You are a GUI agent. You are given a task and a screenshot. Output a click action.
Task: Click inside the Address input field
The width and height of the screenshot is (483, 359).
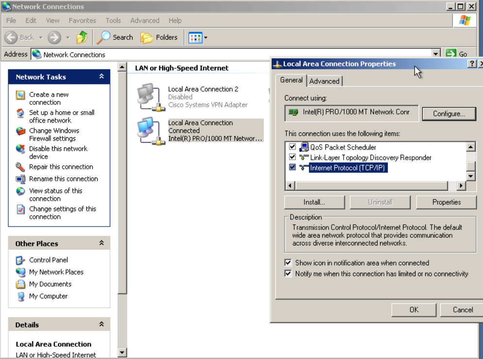(231, 54)
